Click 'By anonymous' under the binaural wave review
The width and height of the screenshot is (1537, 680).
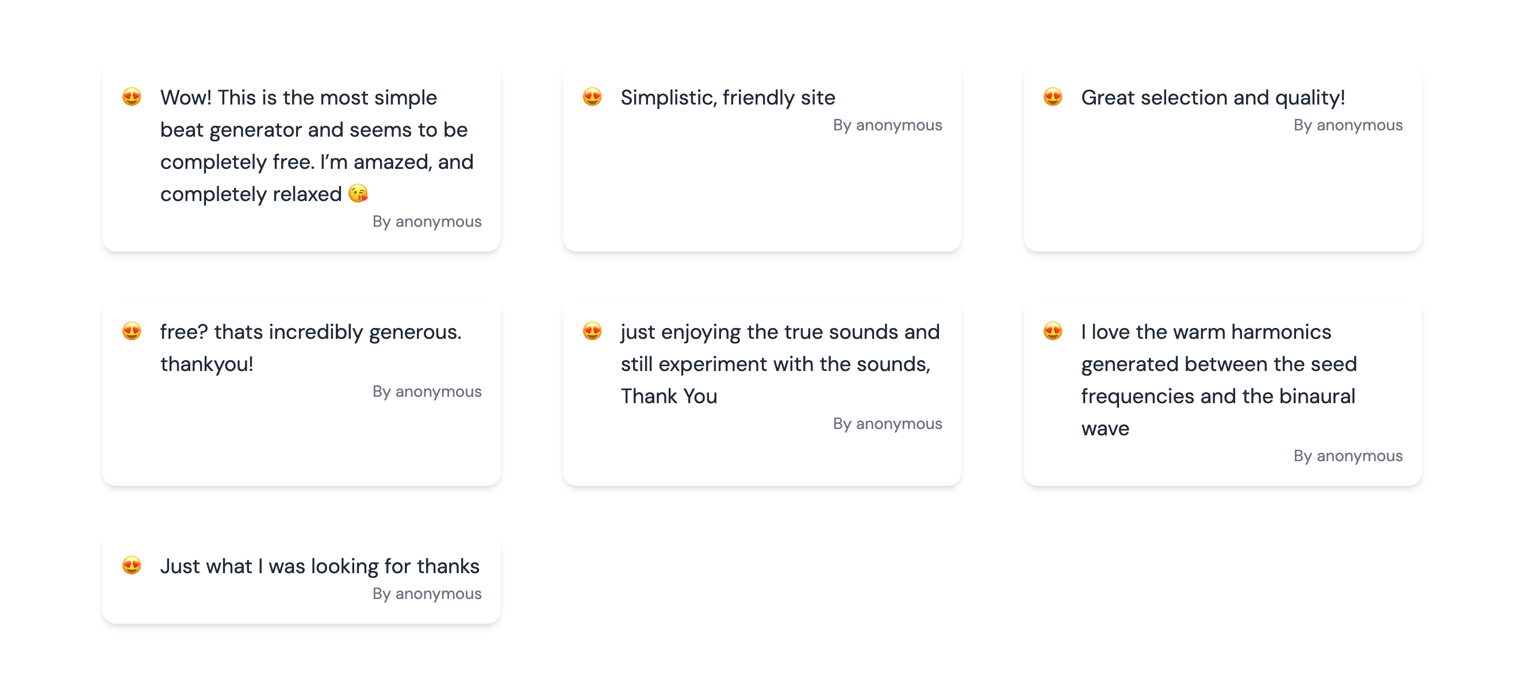tap(1348, 456)
